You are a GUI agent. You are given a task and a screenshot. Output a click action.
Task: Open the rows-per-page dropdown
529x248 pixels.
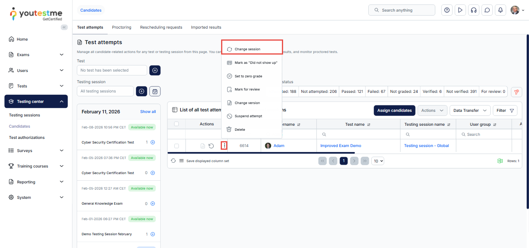pos(378,161)
